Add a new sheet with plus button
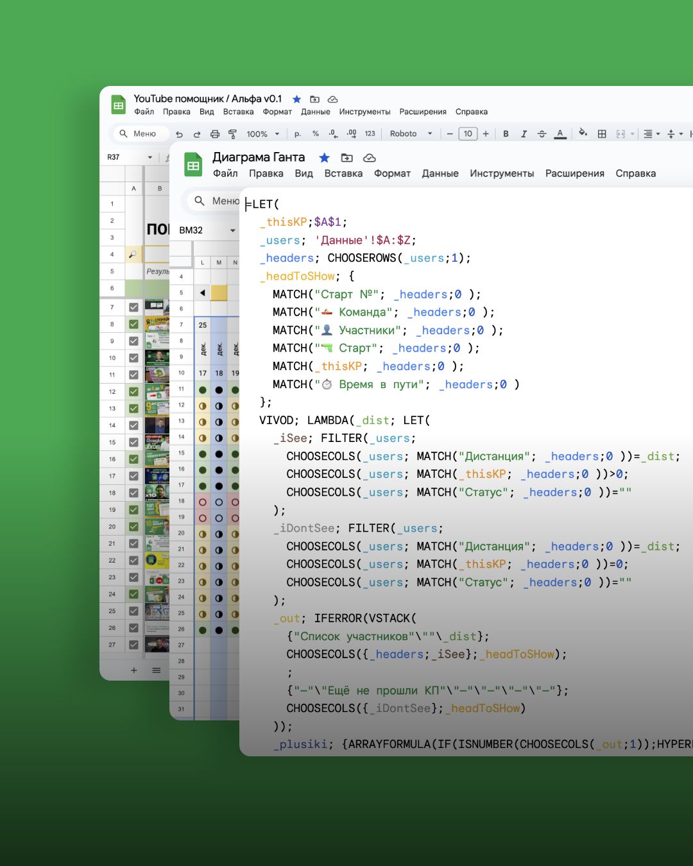This screenshot has width=693, height=866. pyautogui.click(x=134, y=670)
